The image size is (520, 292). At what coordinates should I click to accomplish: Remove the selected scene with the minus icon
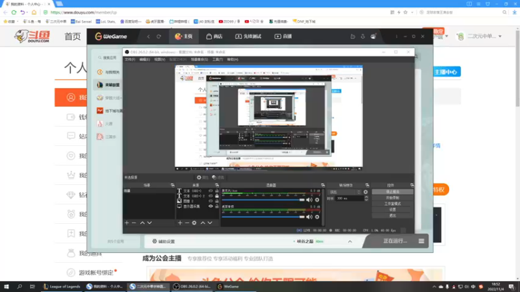point(134,223)
